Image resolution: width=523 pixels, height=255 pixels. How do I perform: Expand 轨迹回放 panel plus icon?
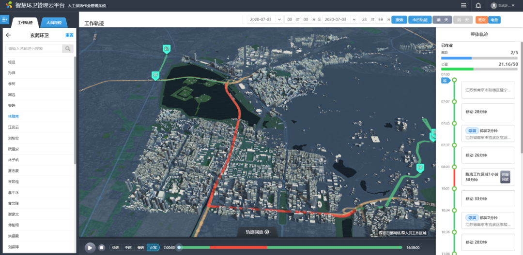pos(267,232)
